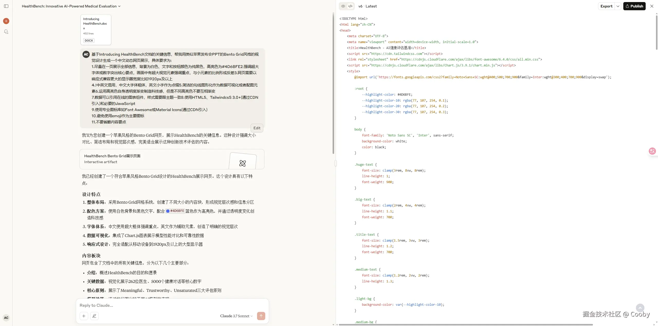Enable code view in the artifact header

click(350, 6)
